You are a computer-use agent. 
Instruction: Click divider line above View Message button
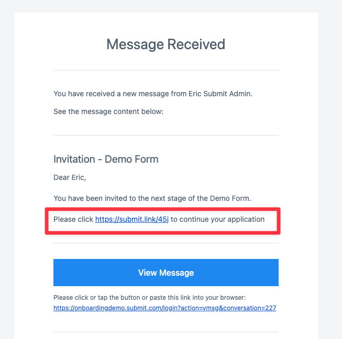(166, 243)
